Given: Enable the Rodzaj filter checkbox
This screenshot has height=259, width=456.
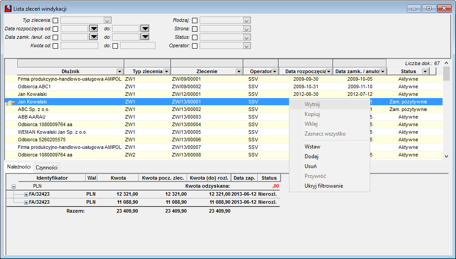Looking at the screenshot, I should [x=195, y=21].
